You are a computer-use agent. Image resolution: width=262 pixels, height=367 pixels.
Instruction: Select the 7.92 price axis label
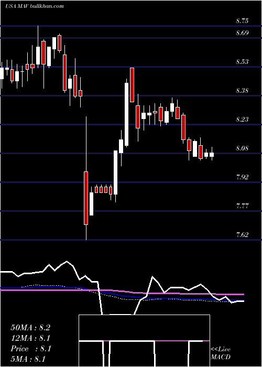[x=242, y=177]
